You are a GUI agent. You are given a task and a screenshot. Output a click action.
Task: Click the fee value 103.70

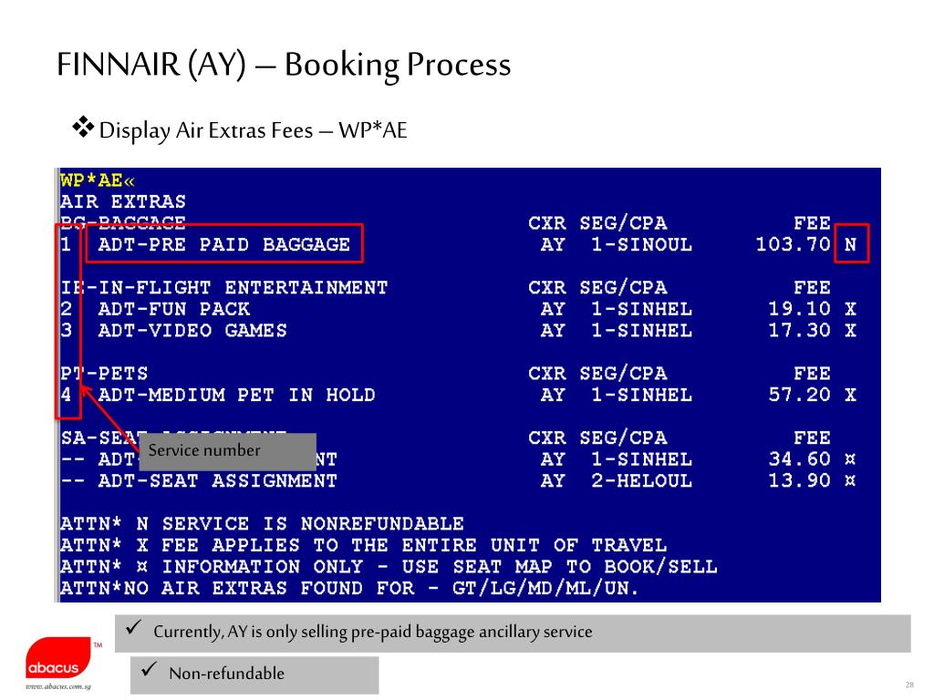793,244
